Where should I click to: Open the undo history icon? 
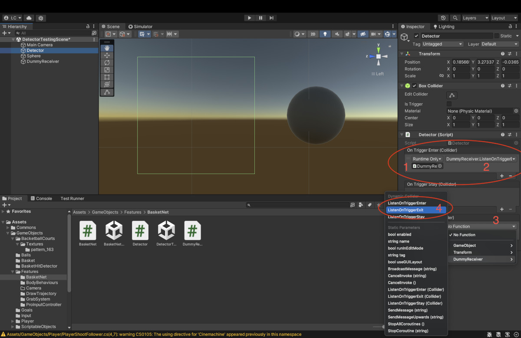tap(443, 18)
